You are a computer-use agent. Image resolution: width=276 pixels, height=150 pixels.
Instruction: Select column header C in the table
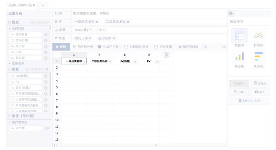click(125, 55)
